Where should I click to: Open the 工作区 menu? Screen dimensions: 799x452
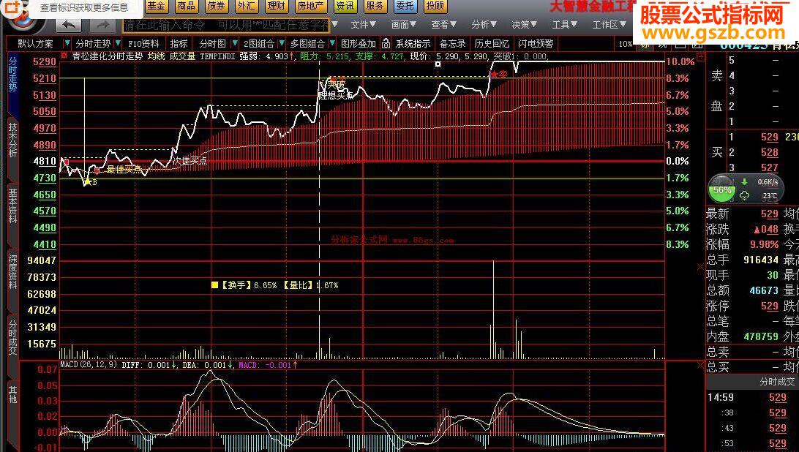click(609, 24)
